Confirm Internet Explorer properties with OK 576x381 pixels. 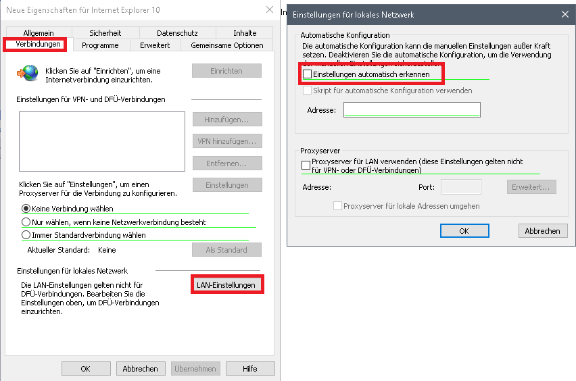[86, 369]
